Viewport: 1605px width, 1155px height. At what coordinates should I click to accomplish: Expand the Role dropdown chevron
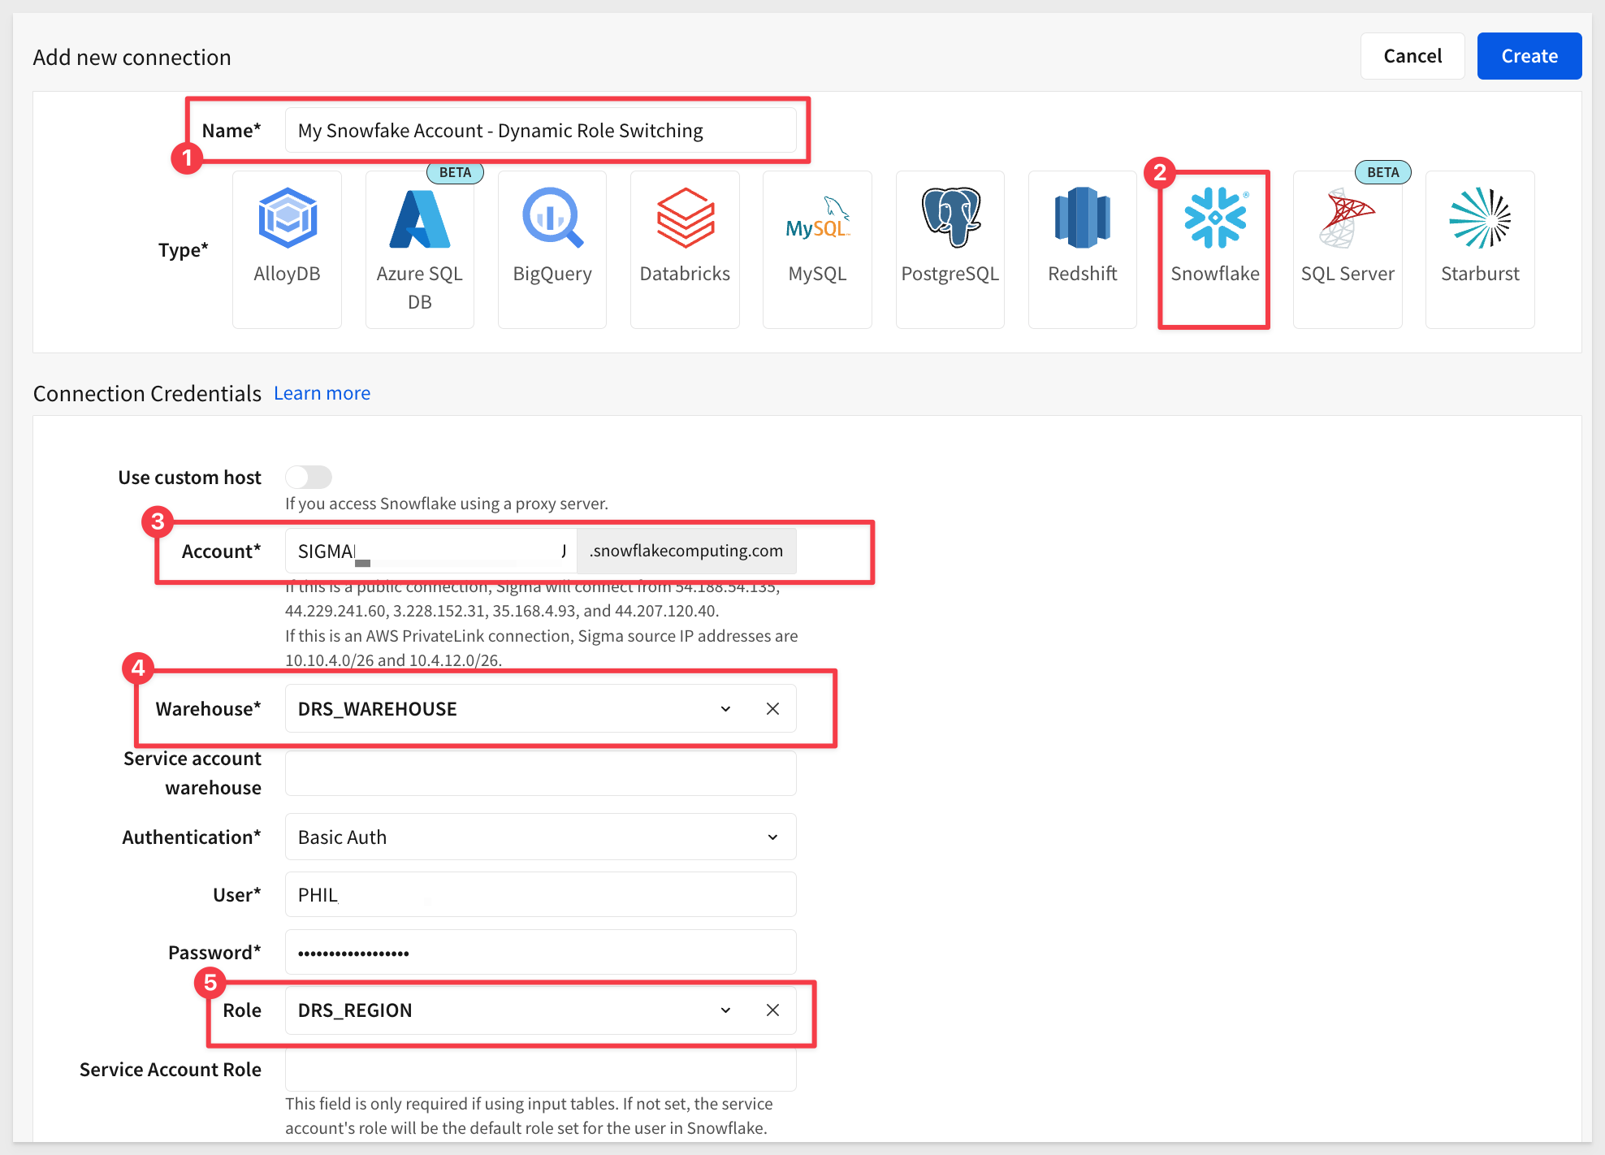(x=725, y=1010)
